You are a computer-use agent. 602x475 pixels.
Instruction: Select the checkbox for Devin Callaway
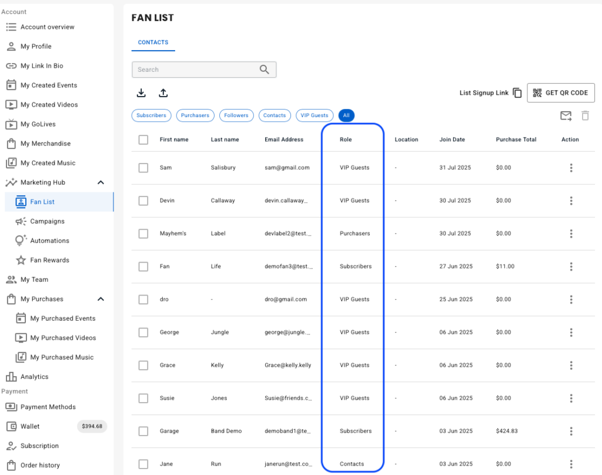tap(143, 201)
